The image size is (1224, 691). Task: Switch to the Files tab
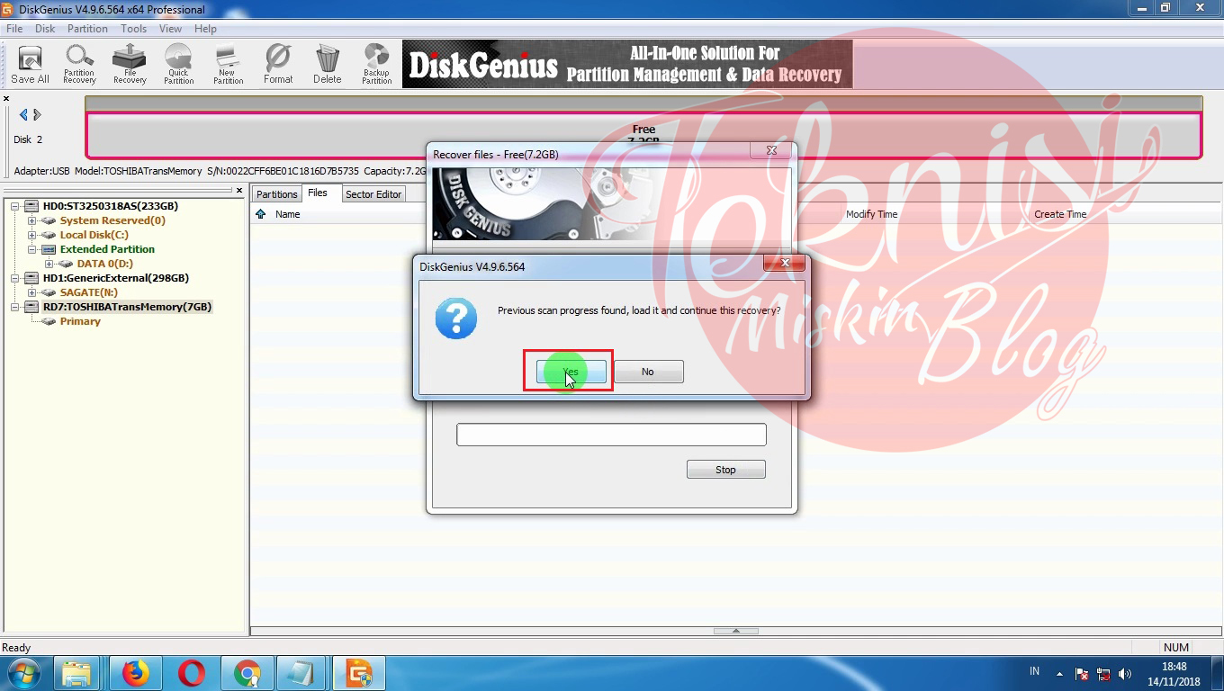coord(318,193)
